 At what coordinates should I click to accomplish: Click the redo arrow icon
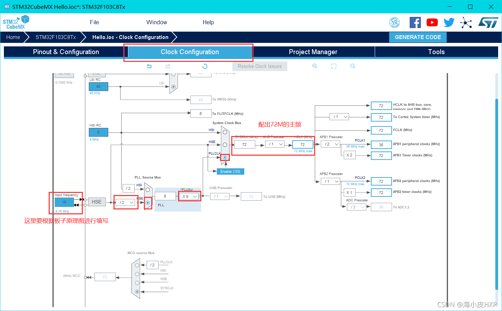[x=168, y=66]
